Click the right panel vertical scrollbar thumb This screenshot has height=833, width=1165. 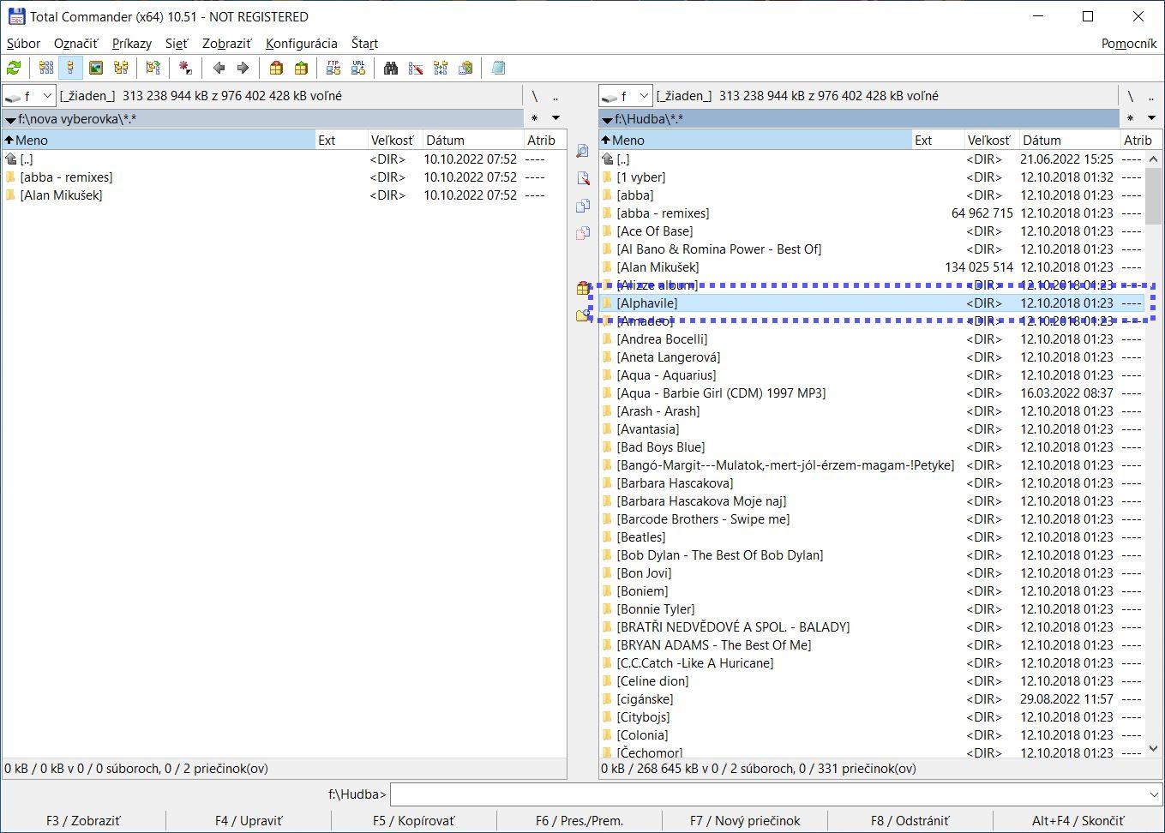coord(1153,195)
